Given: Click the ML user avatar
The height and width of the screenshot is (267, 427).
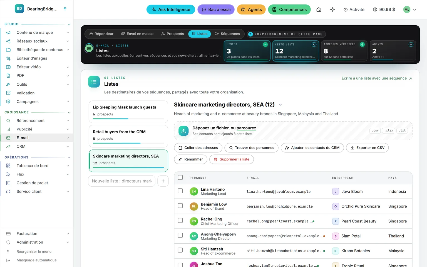Looking at the screenshot, I should pos(407,9).
